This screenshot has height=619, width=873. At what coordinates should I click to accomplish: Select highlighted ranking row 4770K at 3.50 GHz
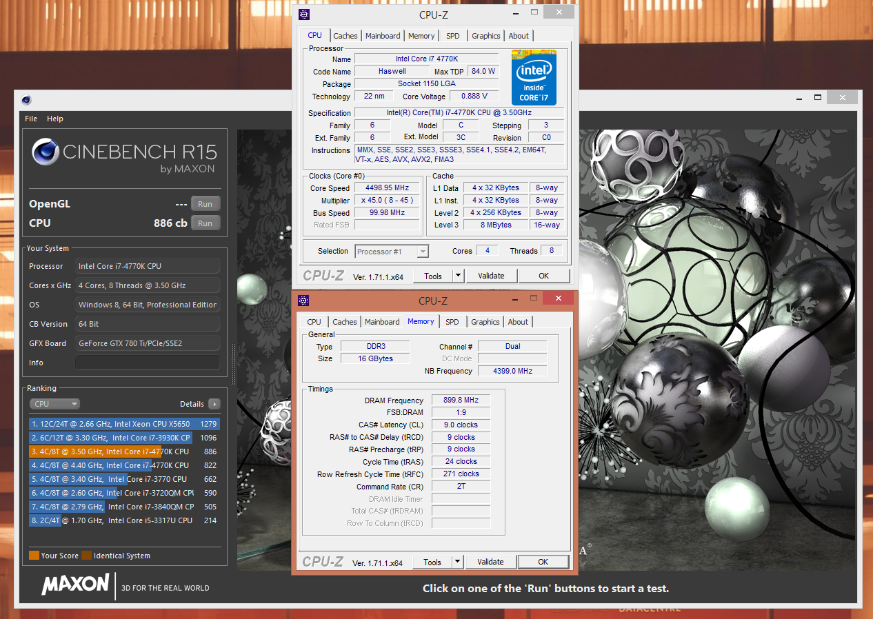pyautogui.click(x=124, y=451)
